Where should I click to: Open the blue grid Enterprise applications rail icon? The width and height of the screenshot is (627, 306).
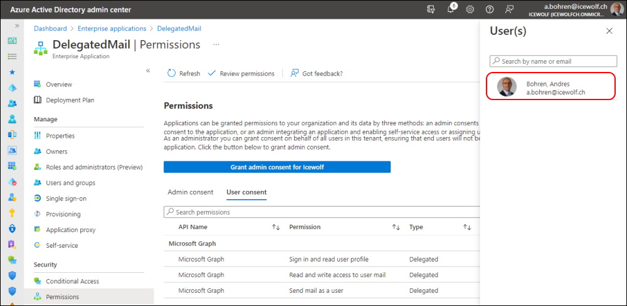click(13, 166)
